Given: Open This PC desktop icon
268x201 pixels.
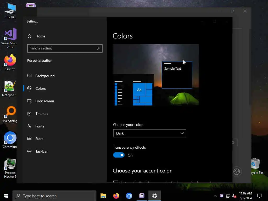Looking at the screenshot, I should click(x=10, y=11).
